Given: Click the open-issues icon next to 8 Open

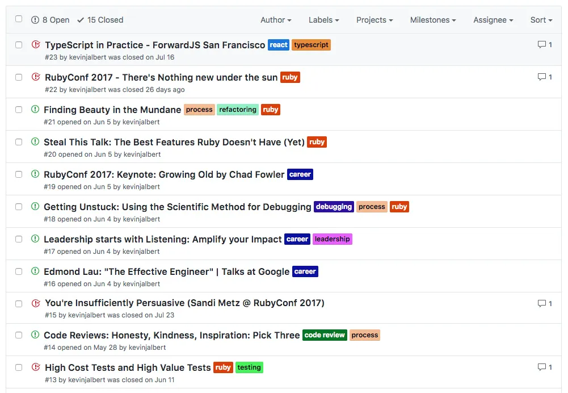Looking at the screenshot, I should tap(35, 20).
